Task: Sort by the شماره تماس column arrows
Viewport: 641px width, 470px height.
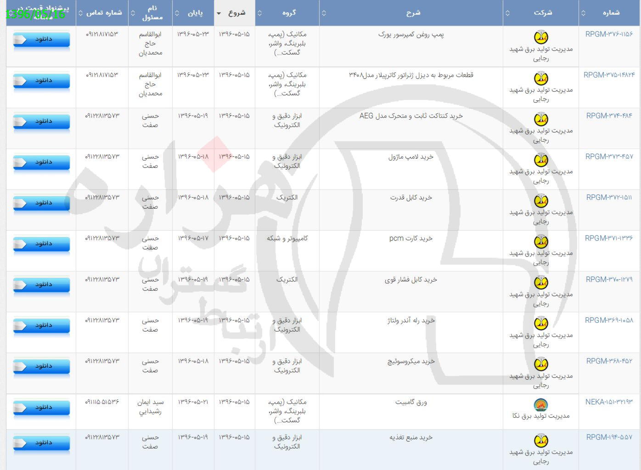Action: click(x=80, y=13)
